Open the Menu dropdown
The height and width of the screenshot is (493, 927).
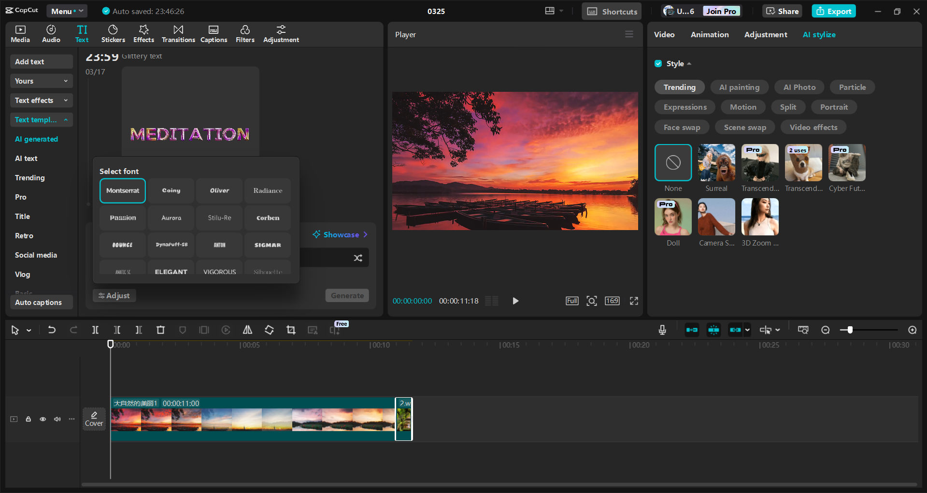(67, 11)
